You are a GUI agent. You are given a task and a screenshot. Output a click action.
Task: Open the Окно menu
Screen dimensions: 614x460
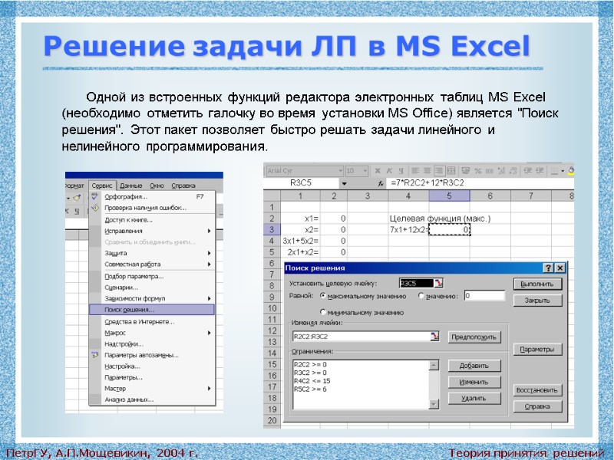point(157,186)
